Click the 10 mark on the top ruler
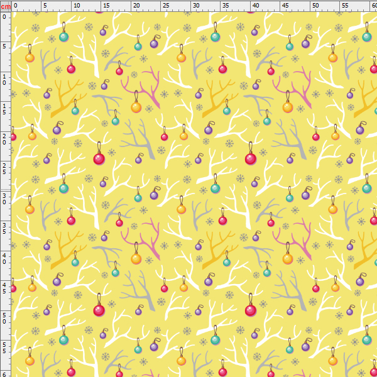The image size is (377, 377). pyautogui.click(x=77, y=5)
